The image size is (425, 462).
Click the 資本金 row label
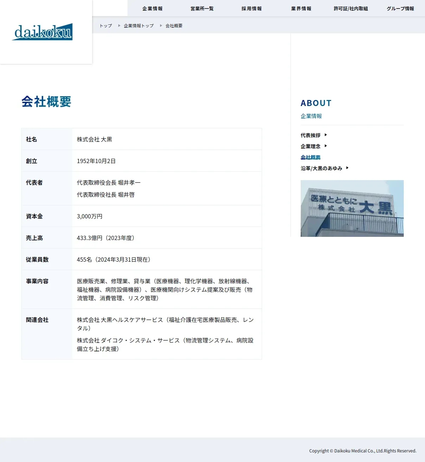34,216
